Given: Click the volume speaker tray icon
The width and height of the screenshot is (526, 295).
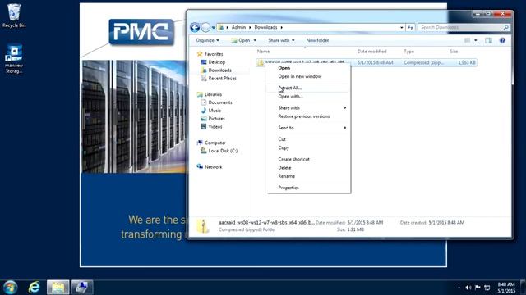Looking at the screenshot, I should click(x=468, y=288).
